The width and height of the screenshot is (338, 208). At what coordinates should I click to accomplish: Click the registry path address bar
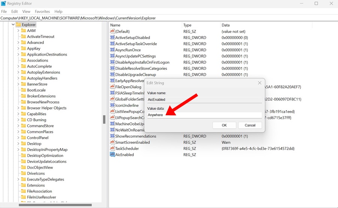coord(169,18)
